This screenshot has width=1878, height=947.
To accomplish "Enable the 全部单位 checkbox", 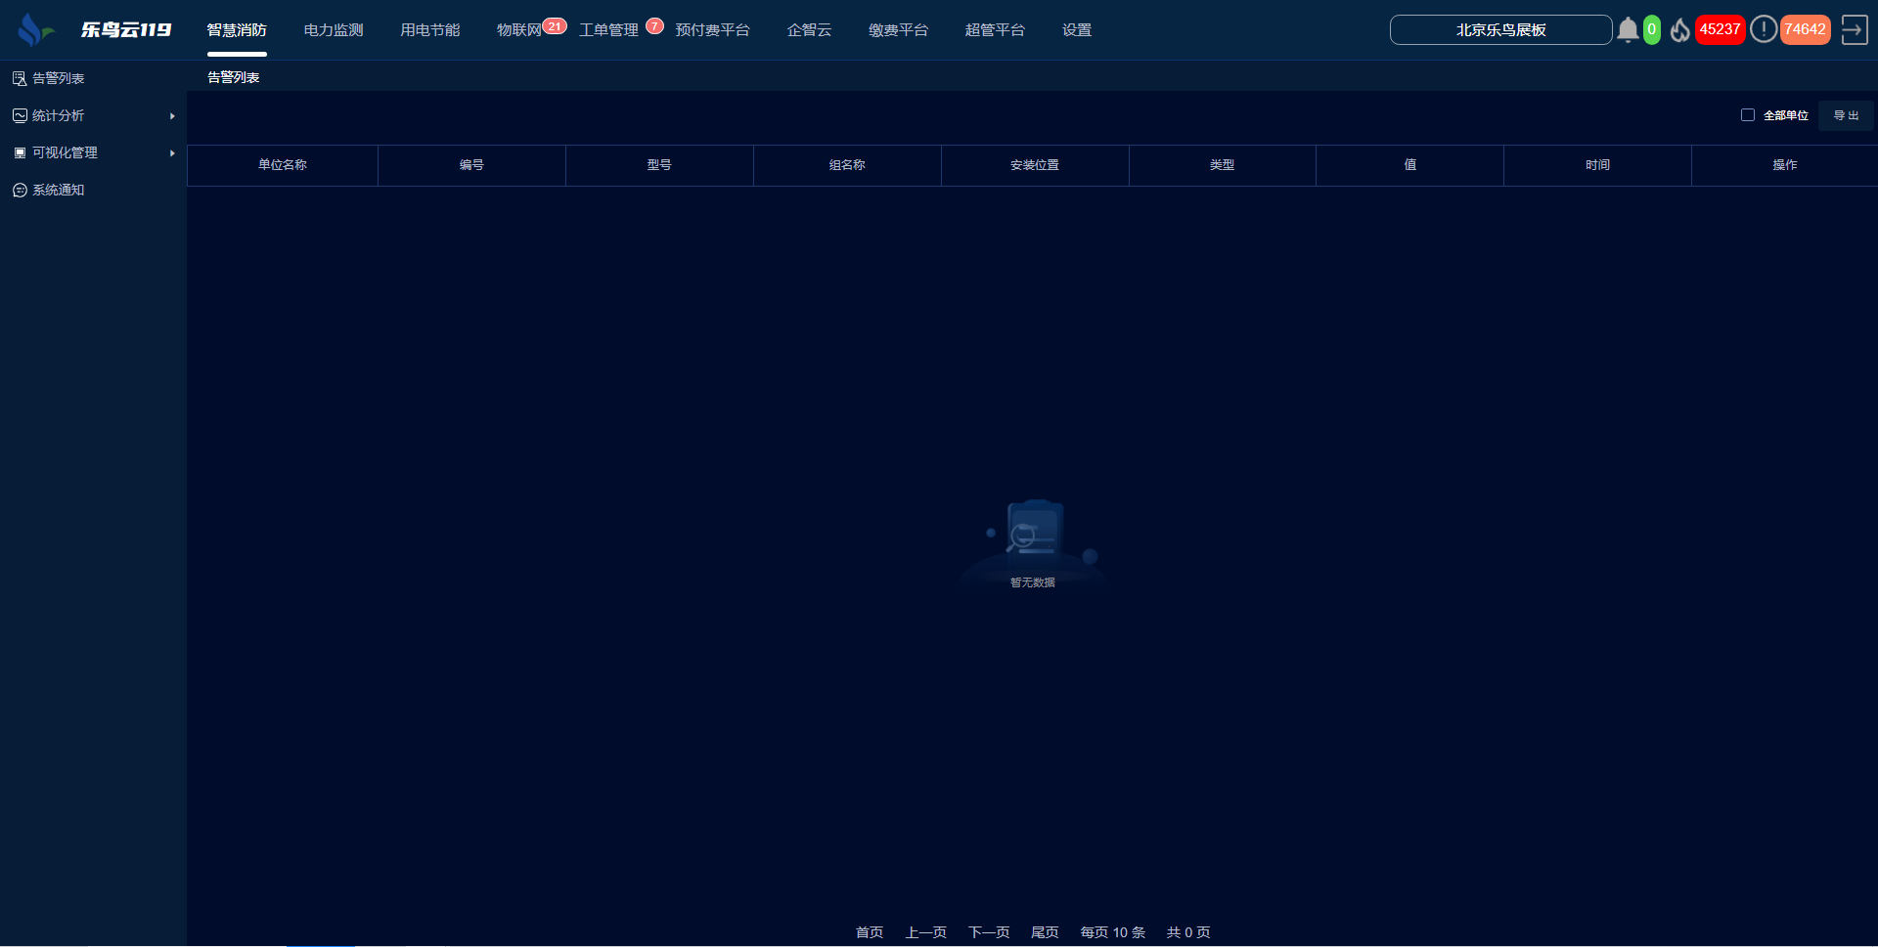I will [1748, 115].
